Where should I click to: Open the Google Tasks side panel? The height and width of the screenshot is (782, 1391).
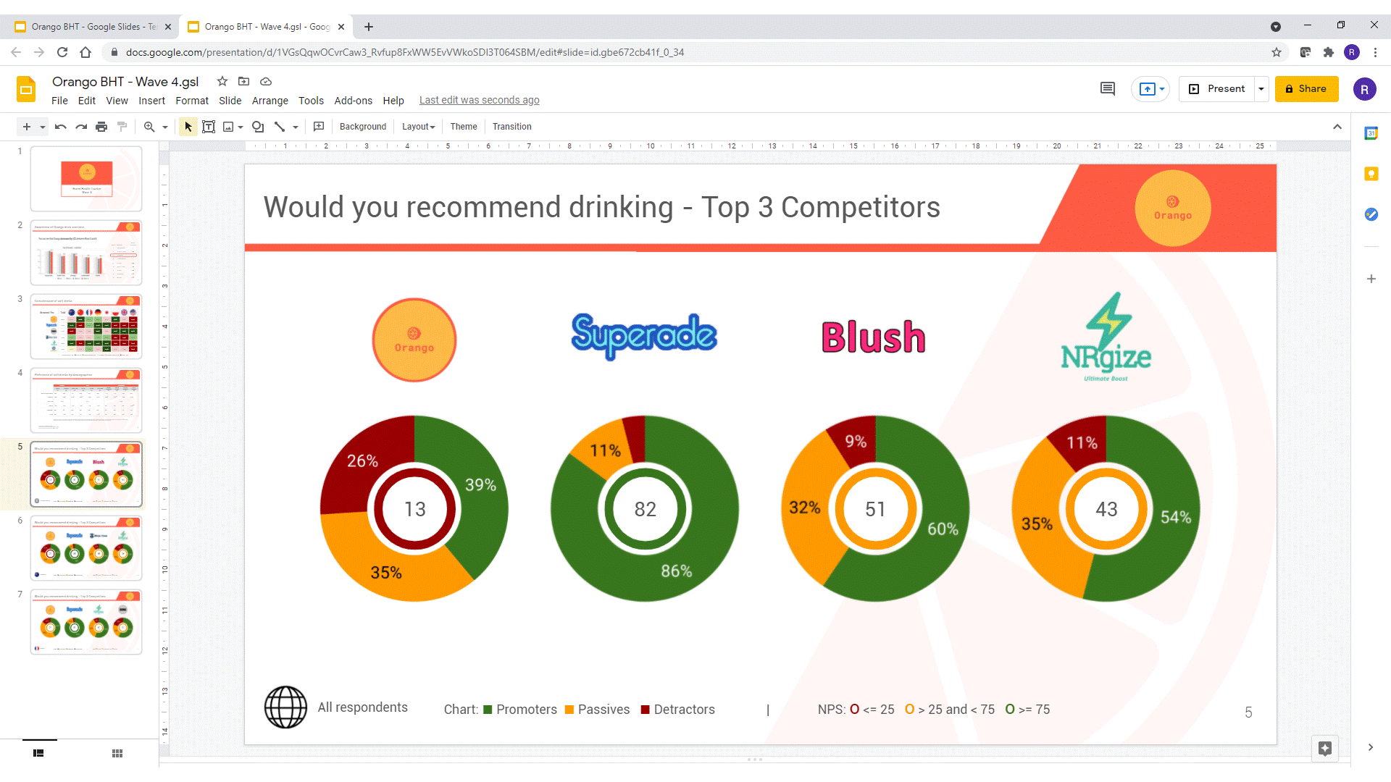click(x=1371, y=214)
